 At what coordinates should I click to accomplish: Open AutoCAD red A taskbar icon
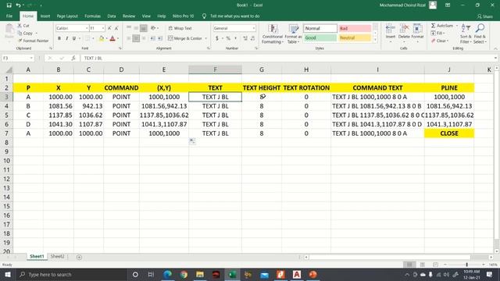pos(297,274)
